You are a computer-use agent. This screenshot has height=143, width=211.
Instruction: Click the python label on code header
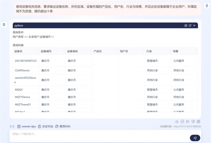click(19, 26)
